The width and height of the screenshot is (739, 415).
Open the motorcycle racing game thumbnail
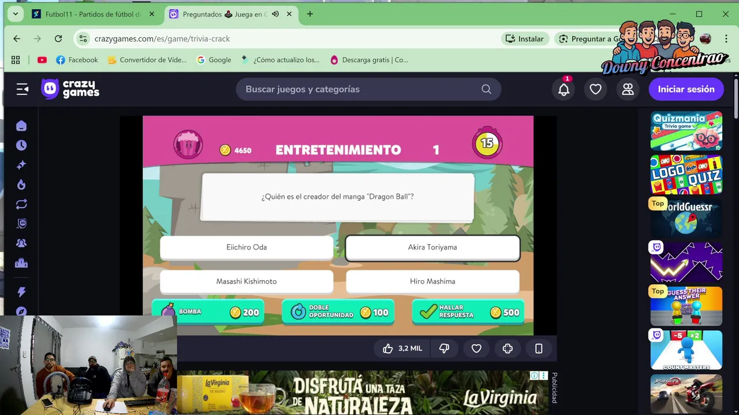[686, 394]
